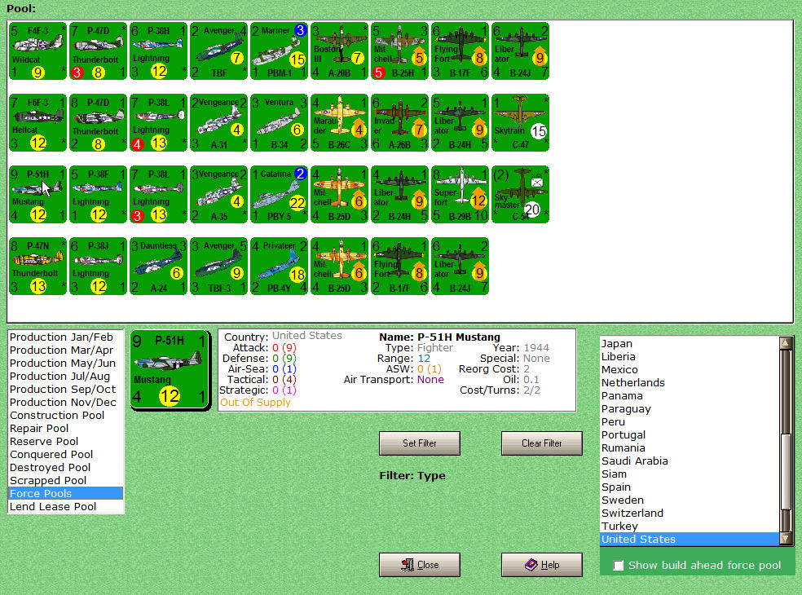Select the P-51H Mustang in the pool
Viewport: 802px width, 595px height.
point(37,195)
